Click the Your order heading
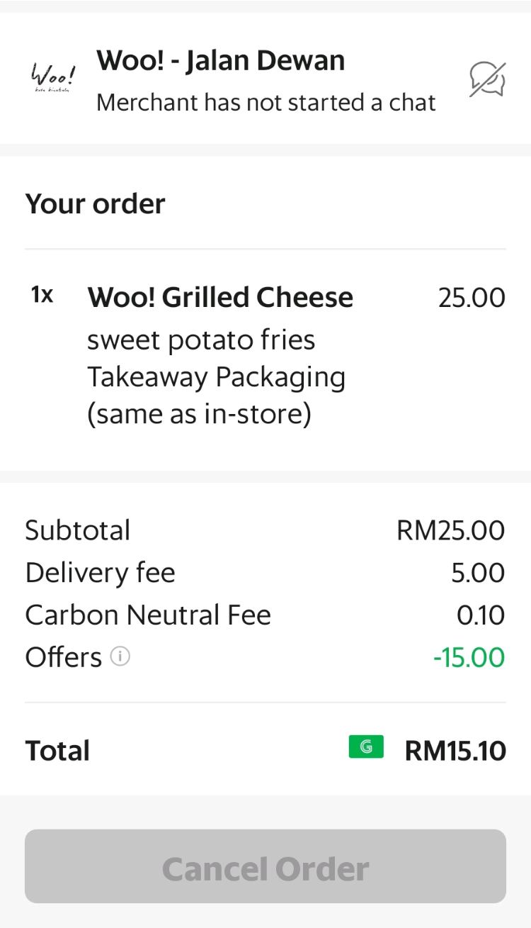This screenshot has width=531, height=928. coord(95,204)
